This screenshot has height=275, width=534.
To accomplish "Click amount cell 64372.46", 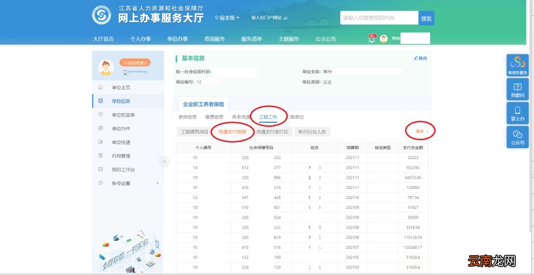I will [413, 177].
